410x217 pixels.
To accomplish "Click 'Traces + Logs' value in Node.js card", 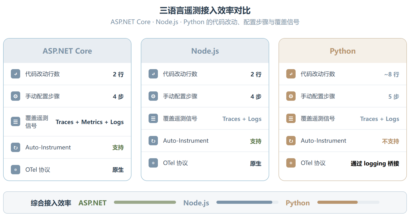I will (242, 119).
